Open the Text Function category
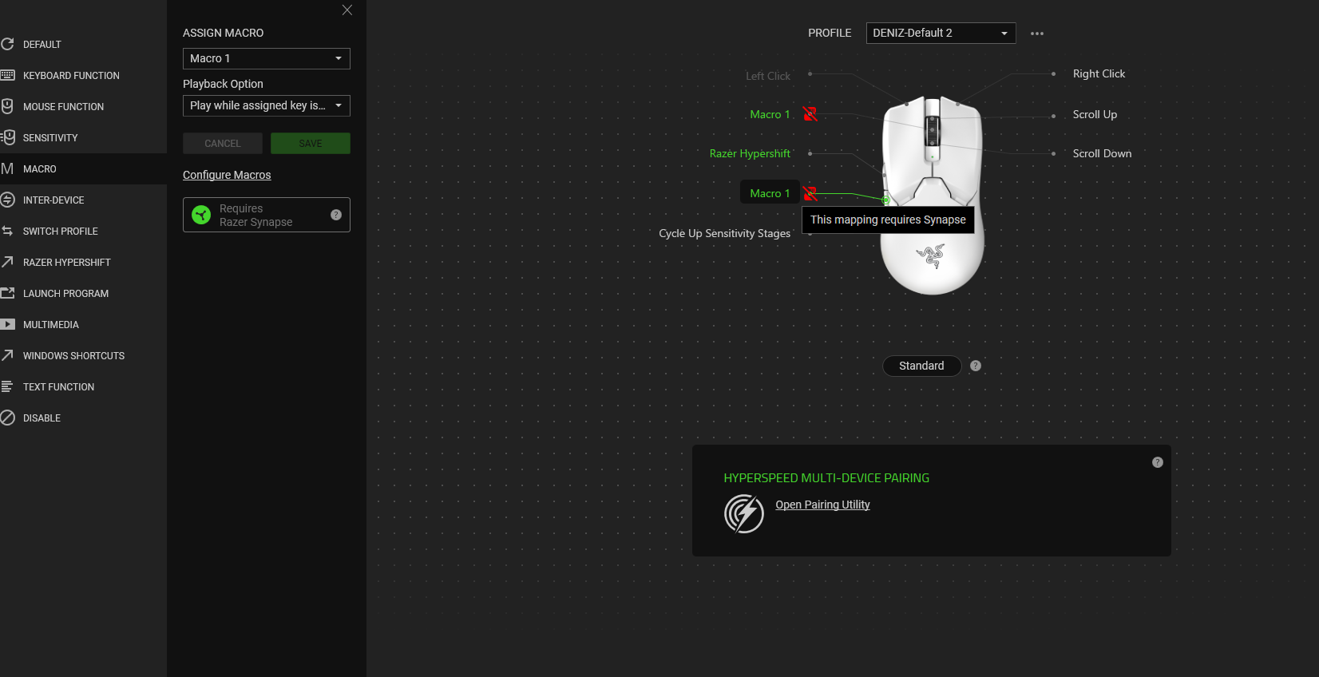The width and height of the screenshot is (1319, 677). [x=83, y=386]
